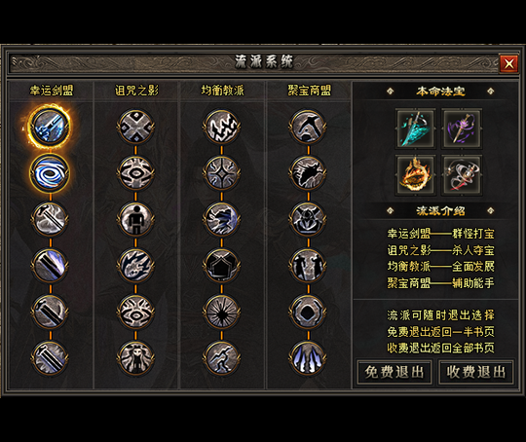The height and width of the screenshot is (442, 526).
Task: Choose the standing human figure skill icon
Action: point(135,219)
